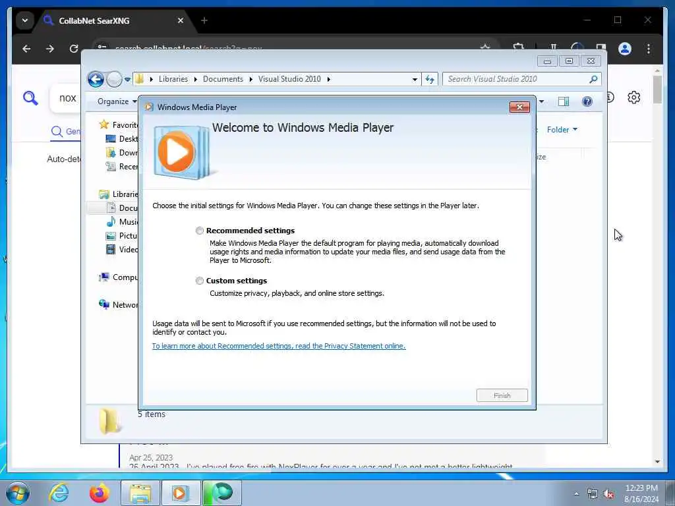
Task: Open Explorer help question-mark icon
Action: tap(587, 101)
